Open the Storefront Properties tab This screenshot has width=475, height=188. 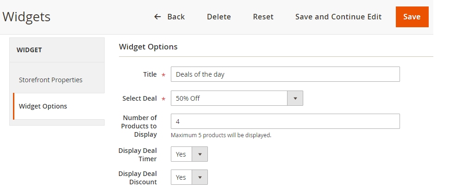click(50, 80)
